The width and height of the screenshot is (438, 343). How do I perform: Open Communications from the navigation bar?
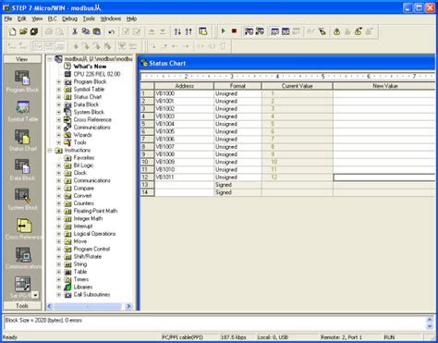point(23,258)
